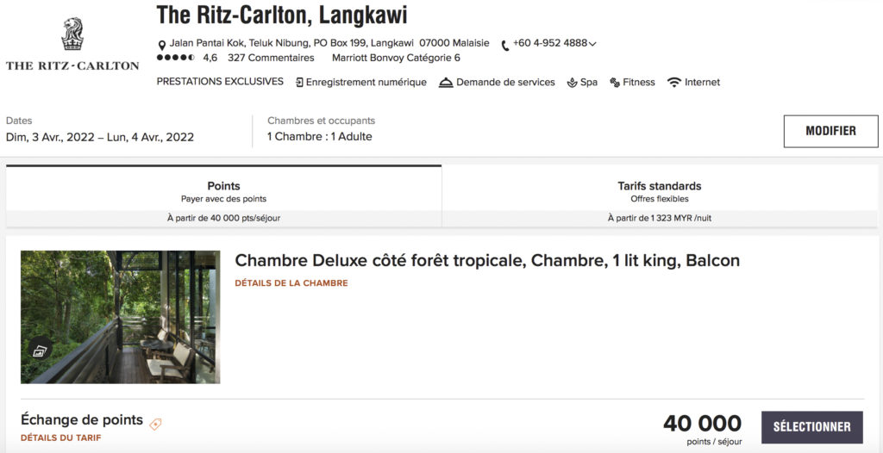
Task: Click the rainforest balcony room thumbnail
Action: tap(121, 317)
